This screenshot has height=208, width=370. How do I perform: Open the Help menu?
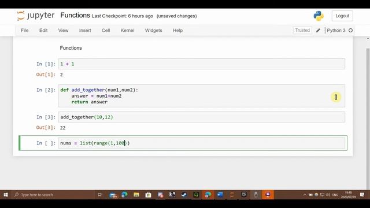(177, 31)
